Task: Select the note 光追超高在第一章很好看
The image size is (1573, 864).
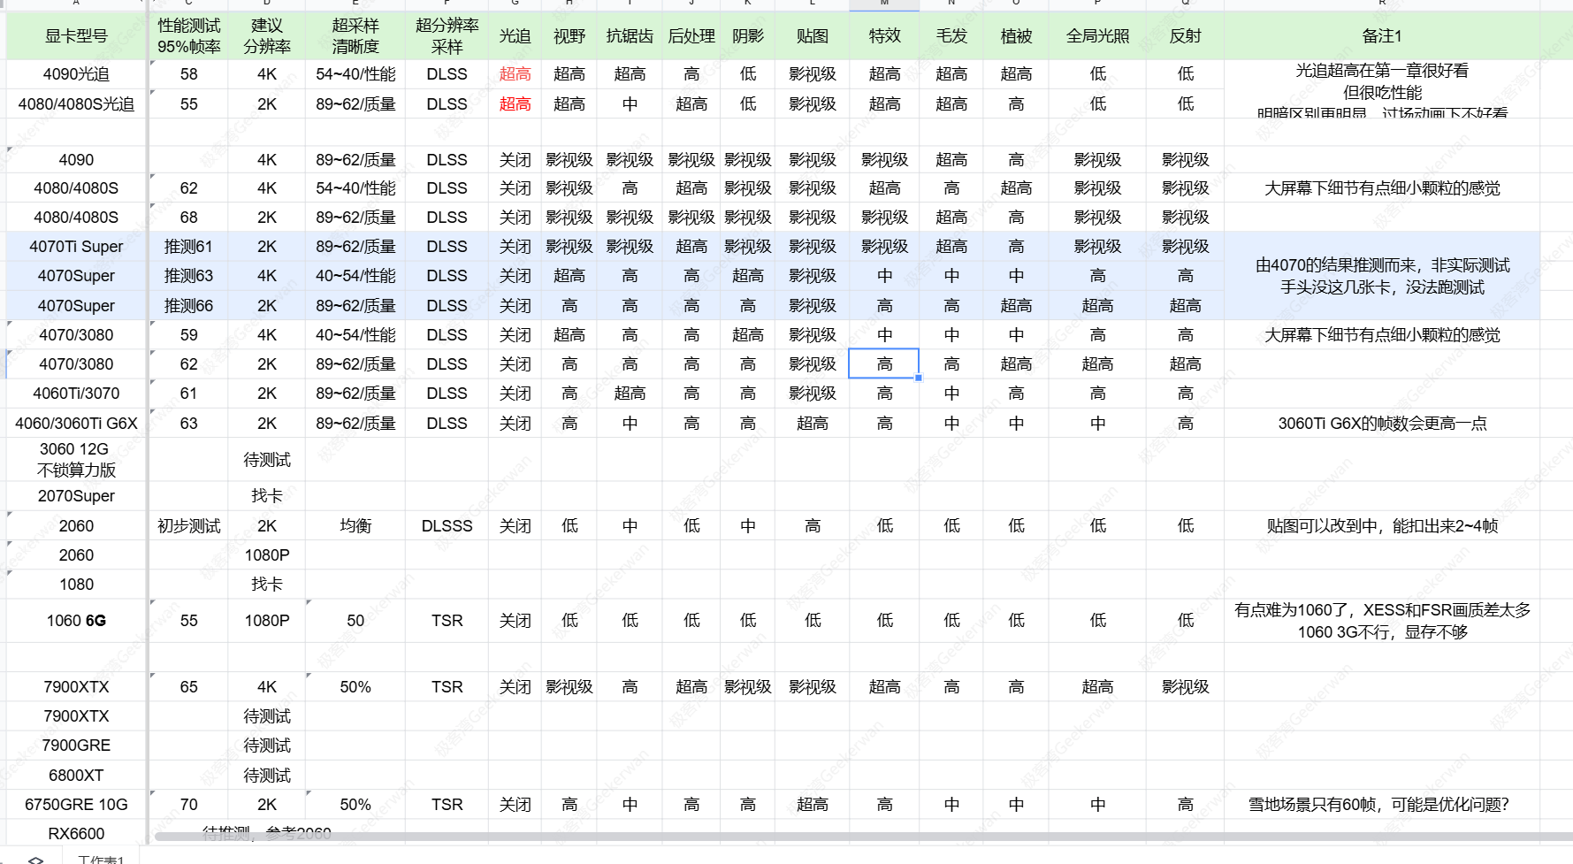Action: click(1382, 89)
